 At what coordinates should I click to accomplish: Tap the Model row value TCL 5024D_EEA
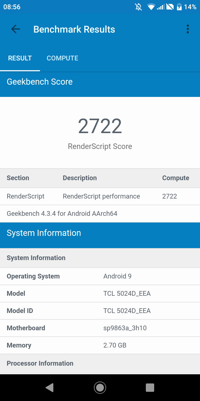127,294
